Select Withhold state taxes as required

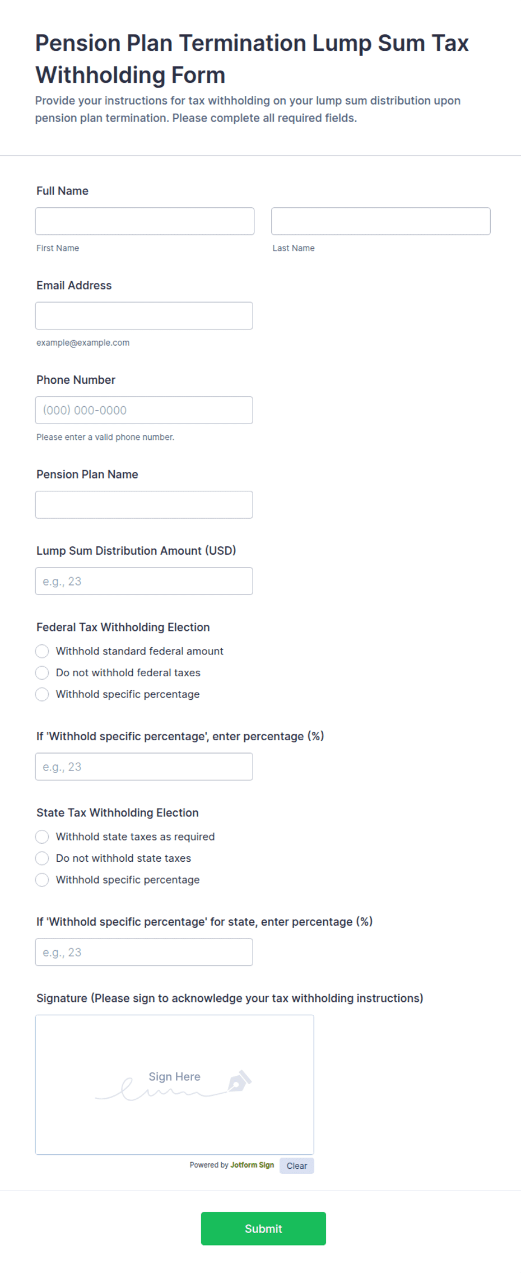click(42, 837)
